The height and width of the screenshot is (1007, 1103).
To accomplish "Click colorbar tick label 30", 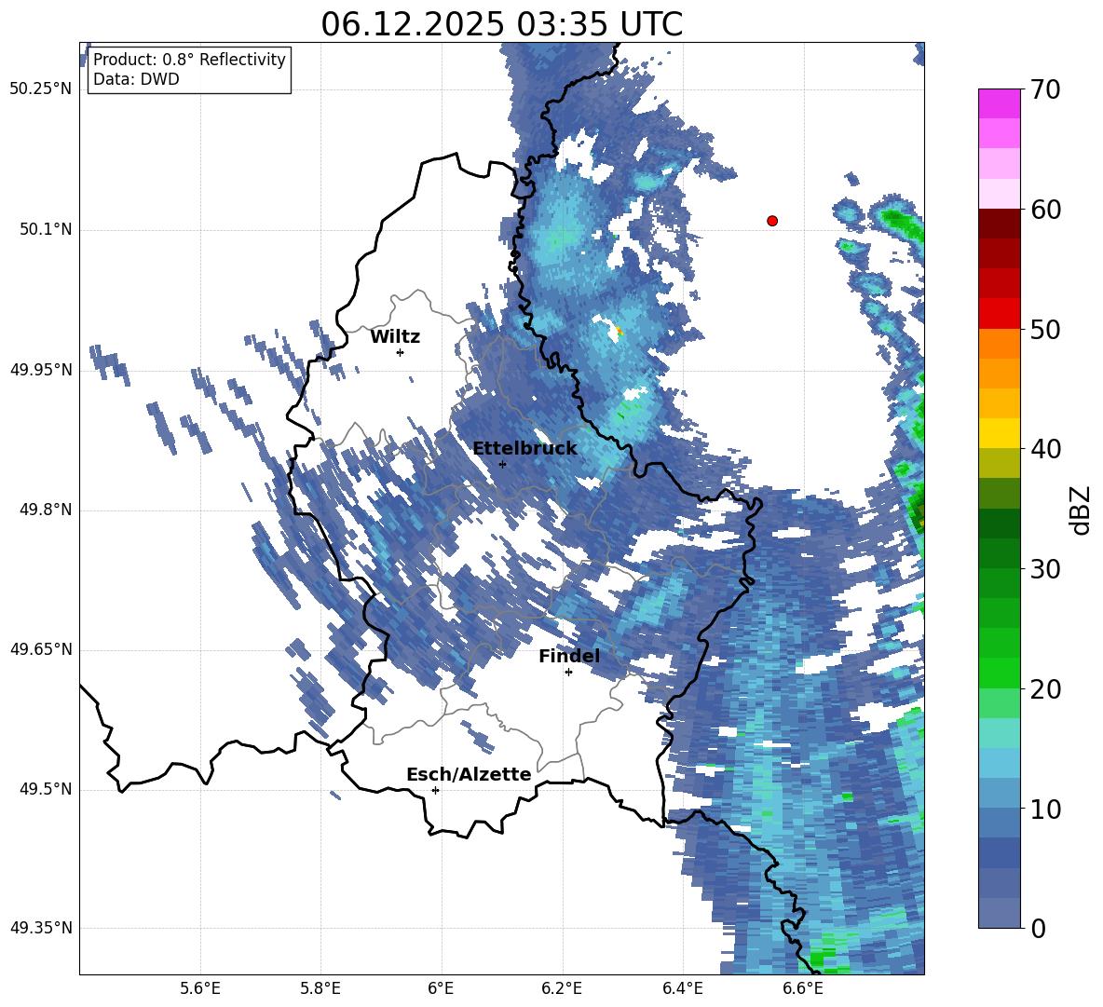I will click(x=1045, y=569).
